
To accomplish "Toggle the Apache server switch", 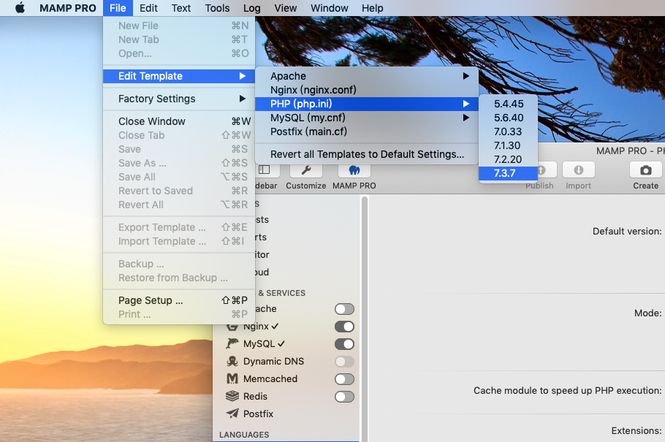I will 344,309.
